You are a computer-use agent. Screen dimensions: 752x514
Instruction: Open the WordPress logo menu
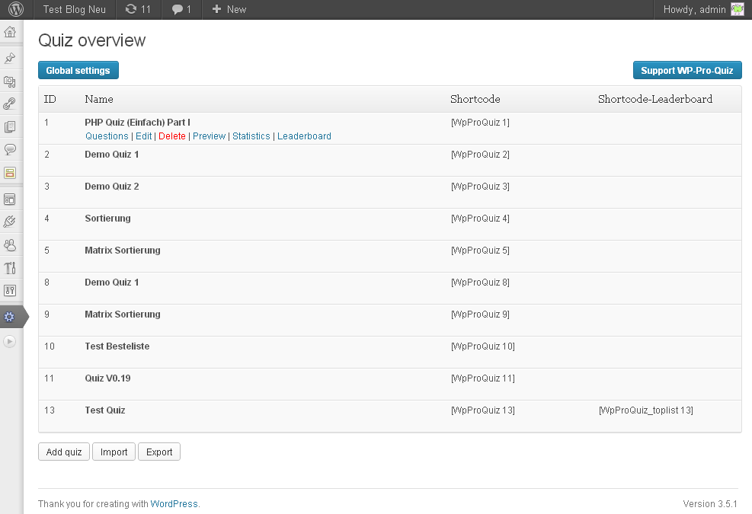pos(16,9)
